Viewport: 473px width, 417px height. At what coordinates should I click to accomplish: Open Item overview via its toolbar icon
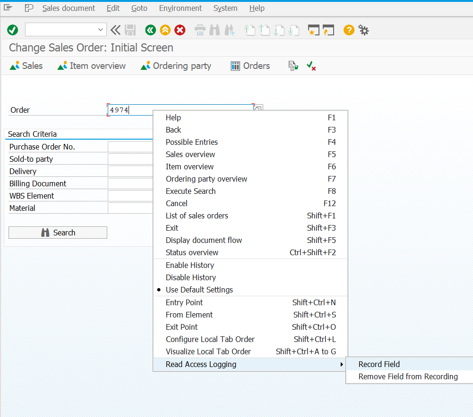click(91, 66)
